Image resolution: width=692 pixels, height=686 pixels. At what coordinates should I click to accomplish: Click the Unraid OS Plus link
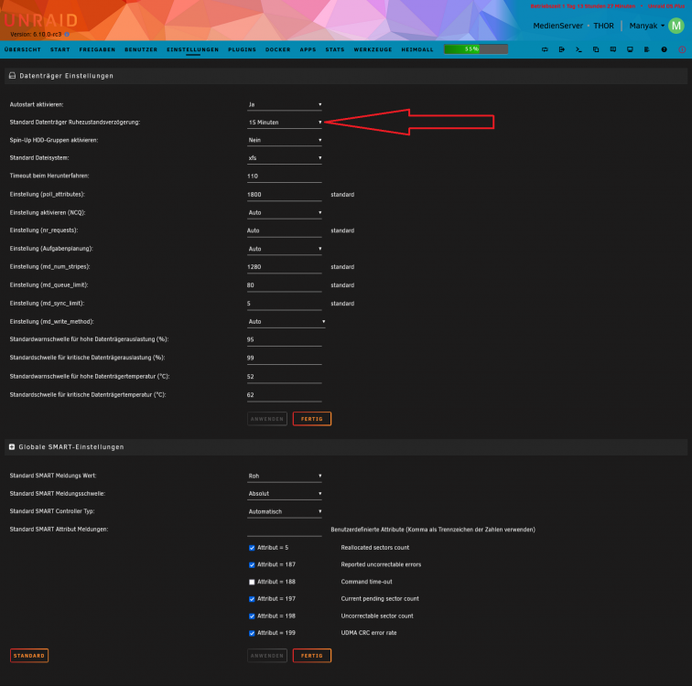pyautogui.click(x=666, y=6)
